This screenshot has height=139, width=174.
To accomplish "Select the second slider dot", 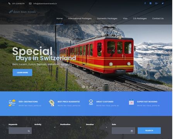I will click(87, 87).
